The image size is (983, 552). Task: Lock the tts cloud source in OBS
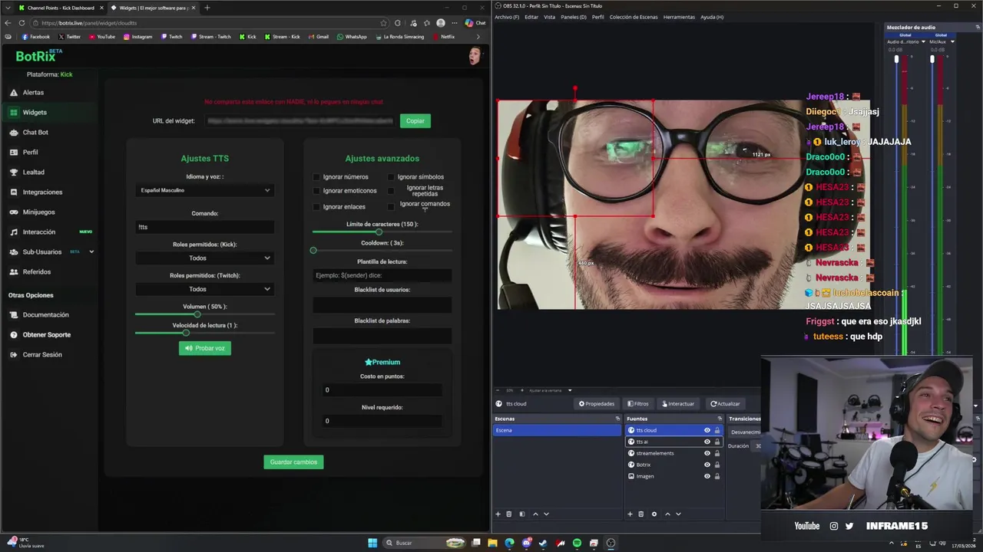(x=717, y=430)
